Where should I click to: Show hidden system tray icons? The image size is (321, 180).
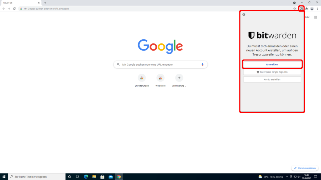click(x=287, y=177)
